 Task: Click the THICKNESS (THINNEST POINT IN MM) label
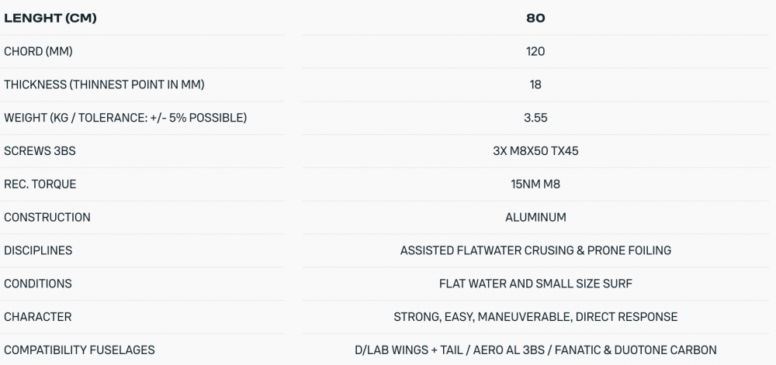[x=104, y=84]
